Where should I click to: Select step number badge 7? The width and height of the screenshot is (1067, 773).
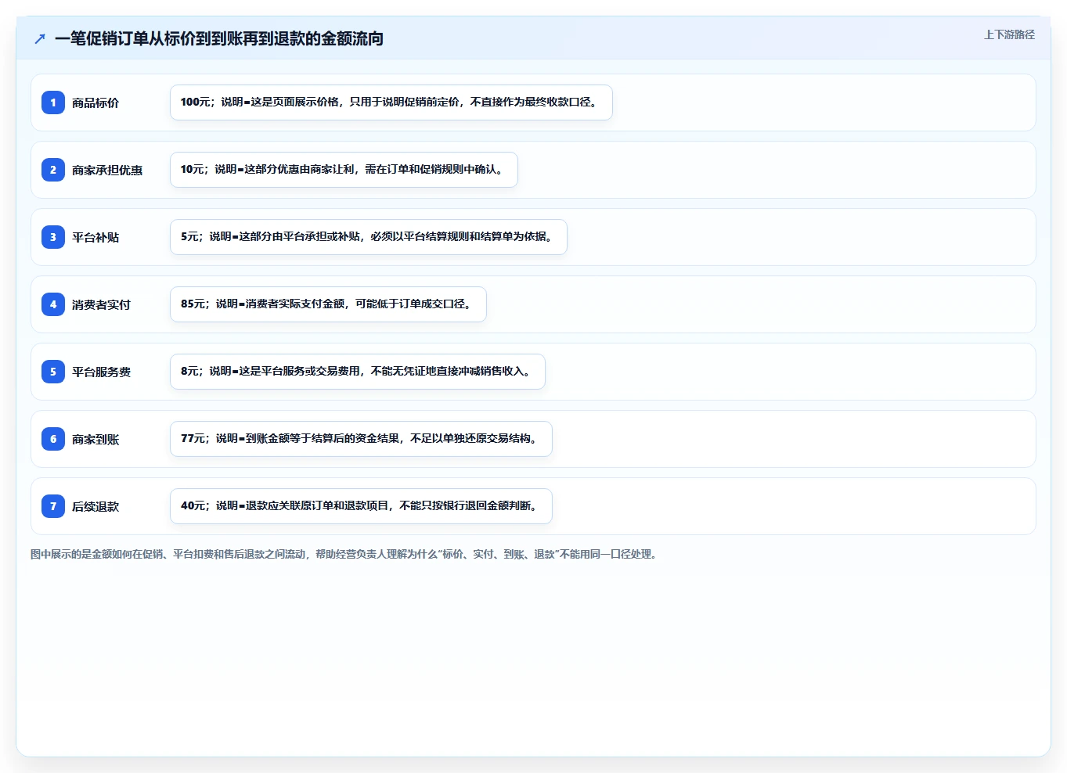[53, 506]
